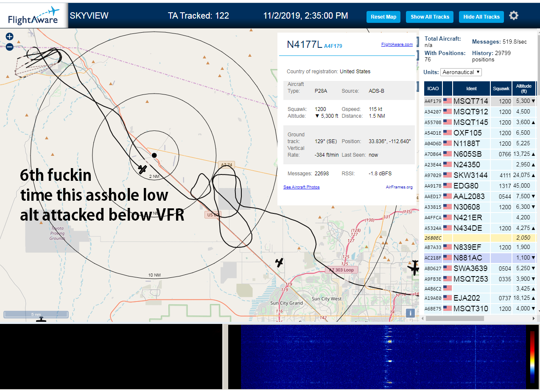Select the aircraft icon north of Sun City West
The image size is (540, 390).
279,262
